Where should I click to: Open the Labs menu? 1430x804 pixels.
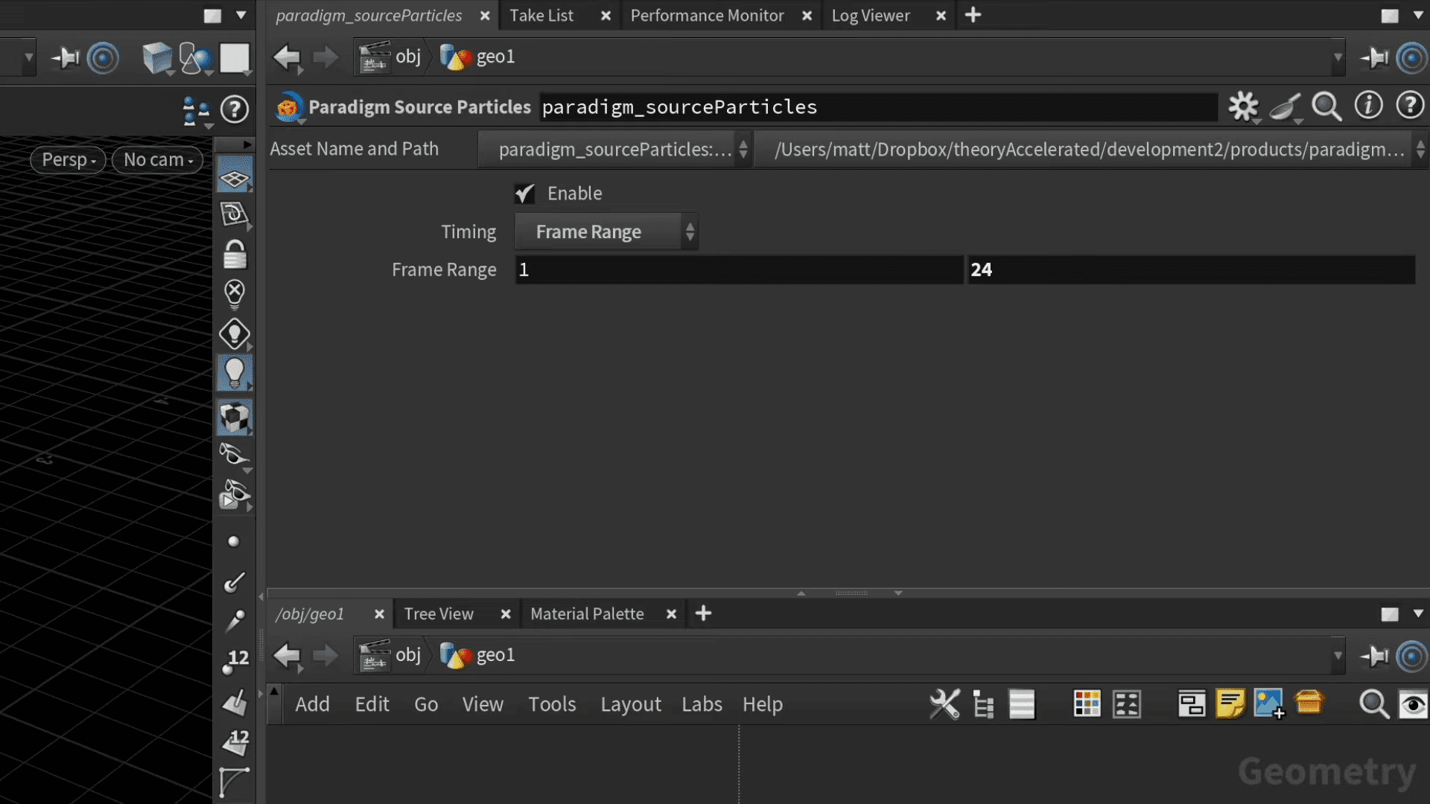coord(702,704)
